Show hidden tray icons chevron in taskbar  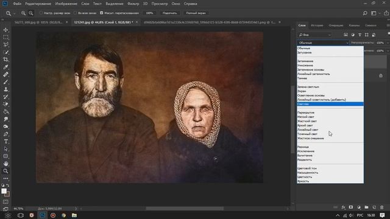338,215
